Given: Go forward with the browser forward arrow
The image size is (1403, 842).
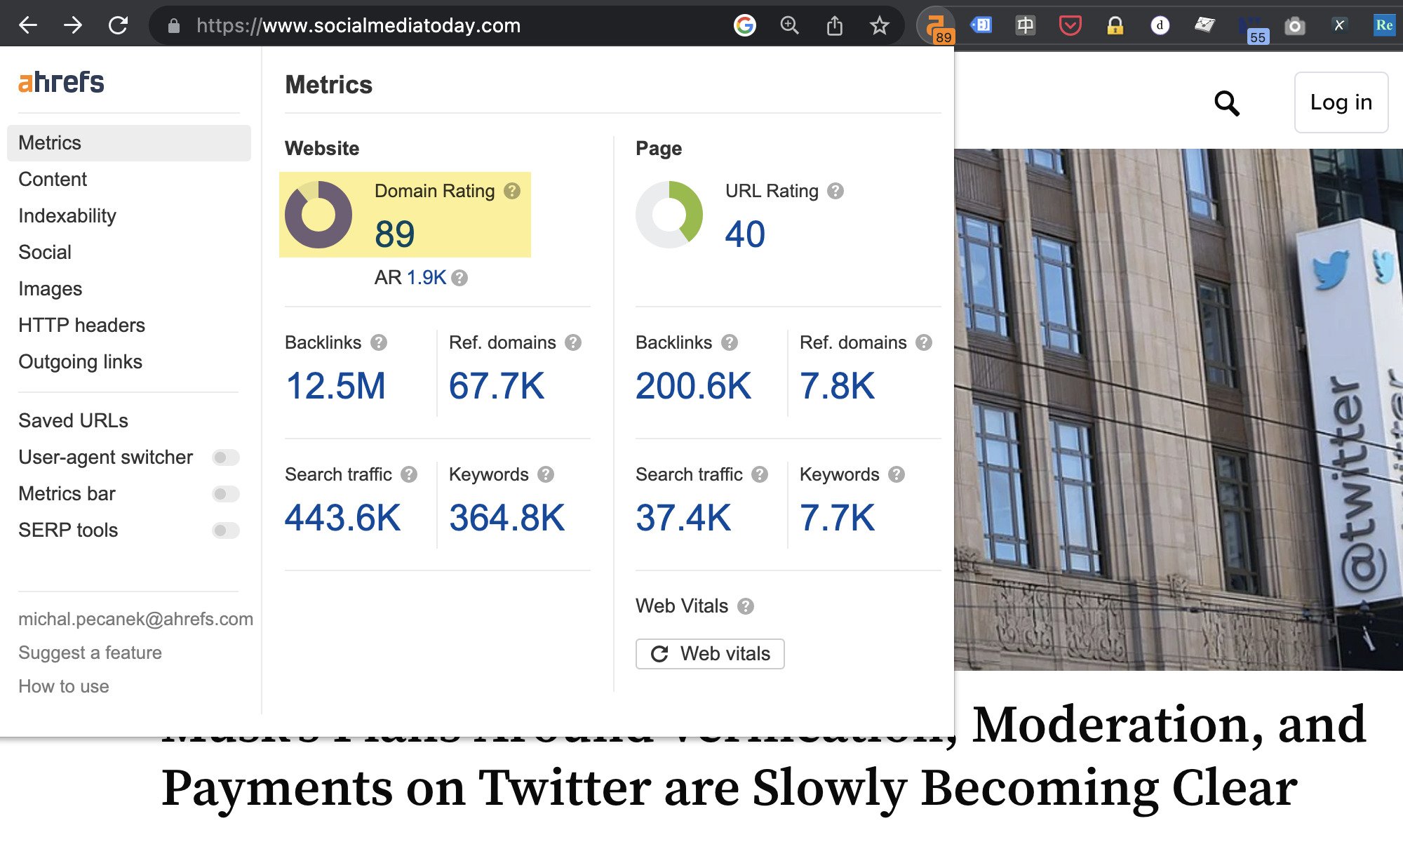Looking at the screenshot, I should click(73, 26).
